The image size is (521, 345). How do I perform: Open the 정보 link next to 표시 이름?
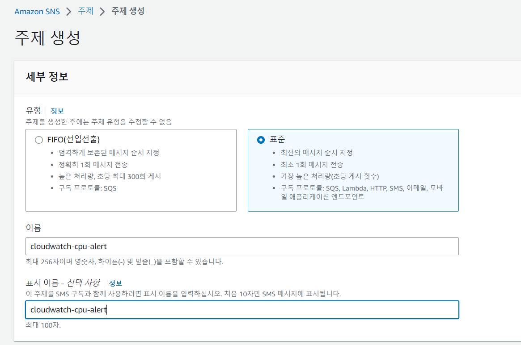115,283
